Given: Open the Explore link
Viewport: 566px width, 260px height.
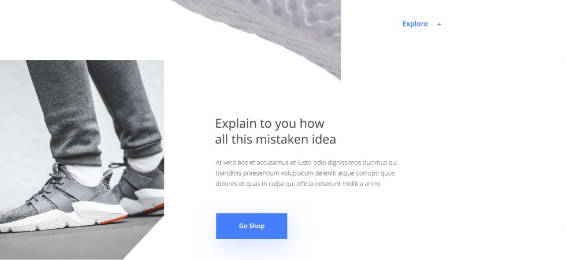Looking at the screenshot, I should pos(422,24).
